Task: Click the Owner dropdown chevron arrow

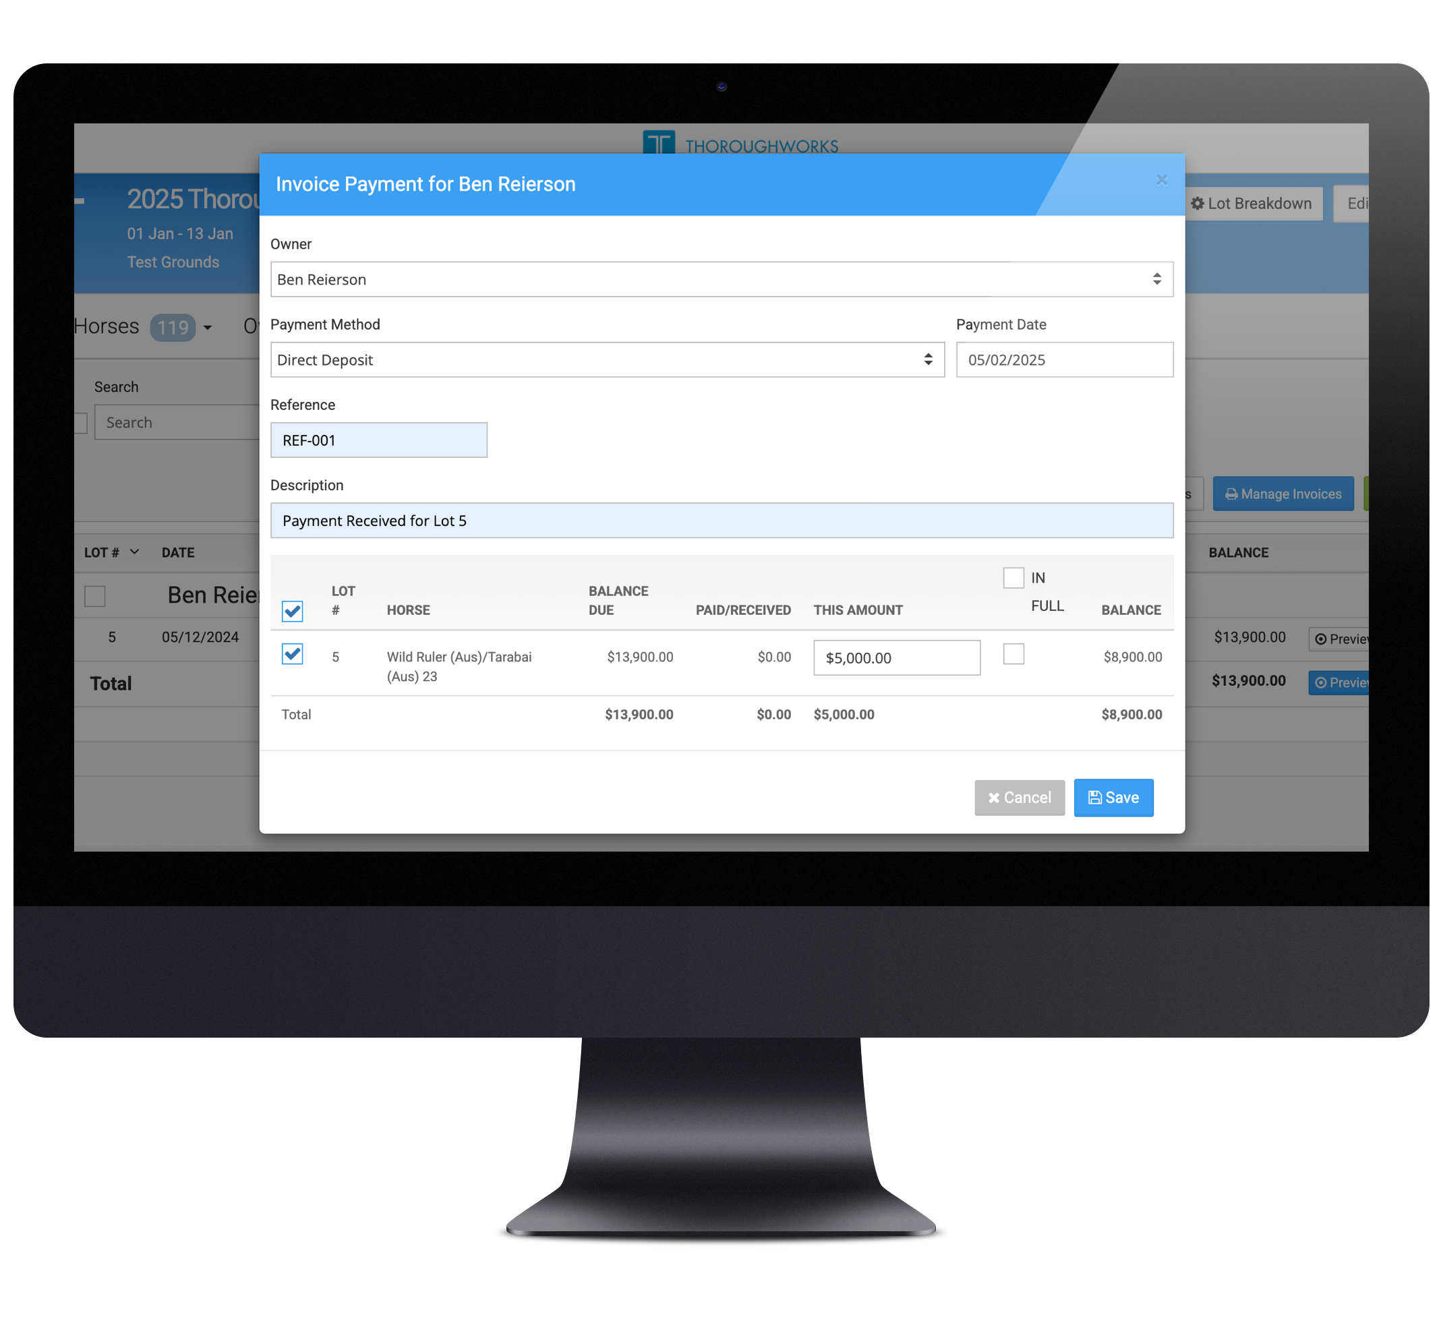Action: [x=1156, y=279]
